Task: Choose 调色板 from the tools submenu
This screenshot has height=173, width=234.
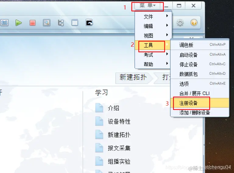Action: coord(200,45)
